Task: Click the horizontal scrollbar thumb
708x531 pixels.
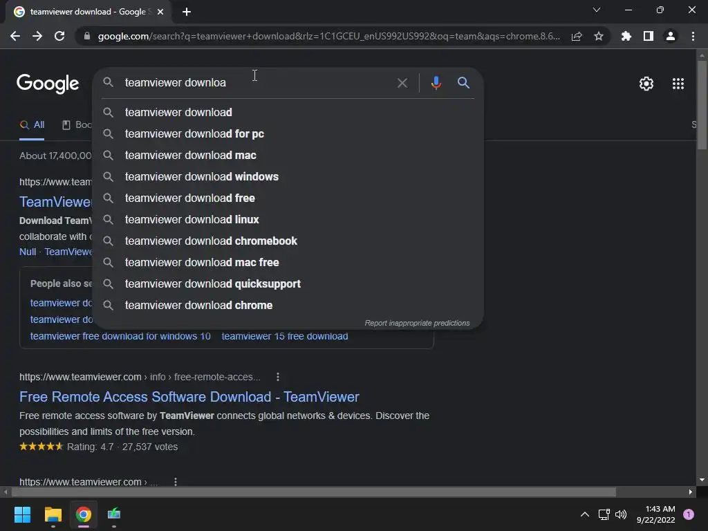Action: [313, 492]
